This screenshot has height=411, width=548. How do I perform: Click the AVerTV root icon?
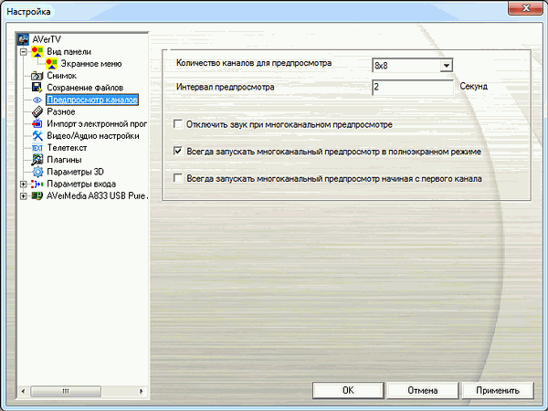(x=24, y=39)
